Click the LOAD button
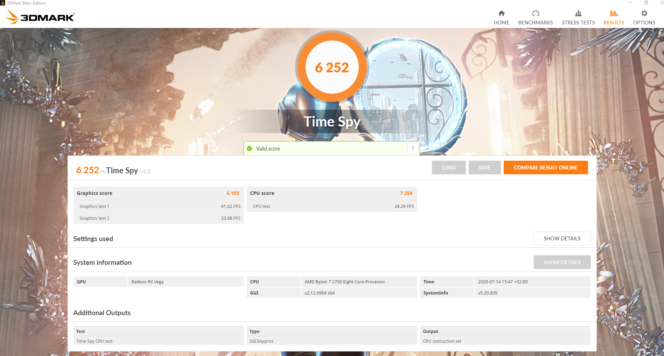This screenshot has height=356, width=664. [448, 168]
